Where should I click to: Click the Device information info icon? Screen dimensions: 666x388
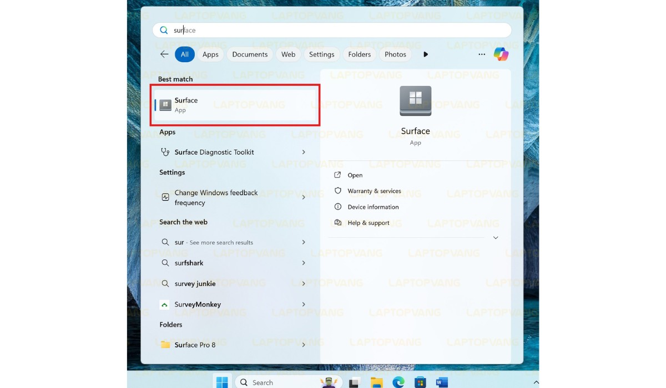(337, 207)
